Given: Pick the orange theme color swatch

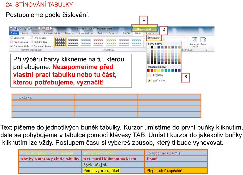Looking at the screenshot, I should (179, 47).
